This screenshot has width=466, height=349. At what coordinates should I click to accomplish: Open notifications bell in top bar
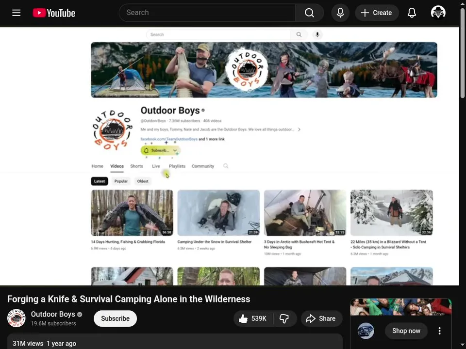[412, 13]
